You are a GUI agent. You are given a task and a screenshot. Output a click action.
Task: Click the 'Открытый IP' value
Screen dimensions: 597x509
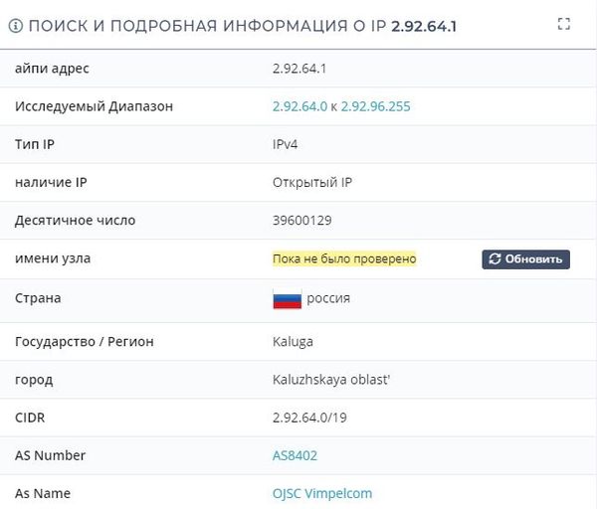312,182
